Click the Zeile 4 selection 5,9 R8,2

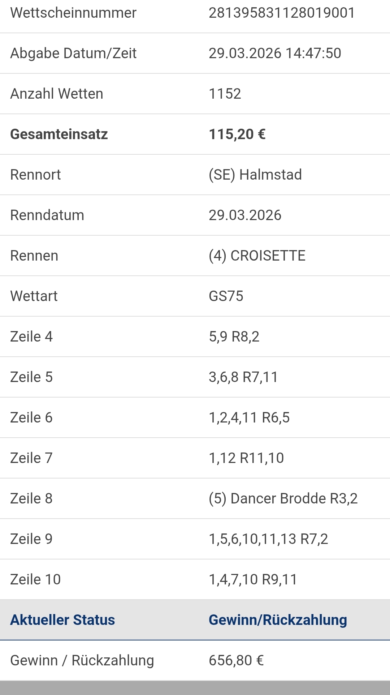tap(234, 336)
